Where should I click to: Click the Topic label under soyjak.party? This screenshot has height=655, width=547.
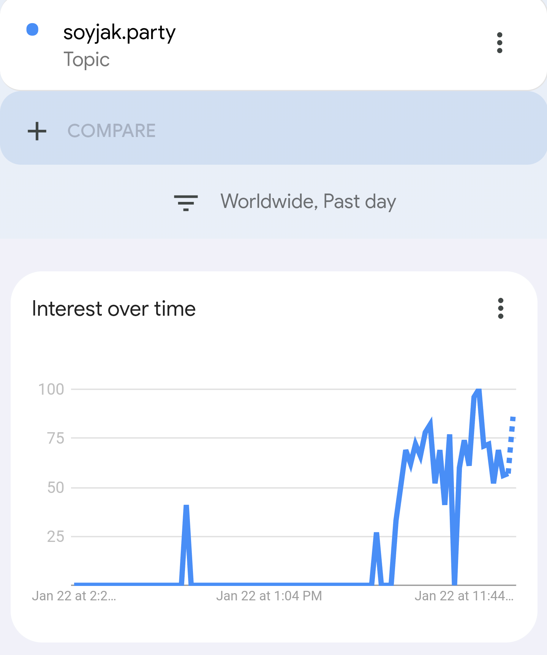point(87,60)
